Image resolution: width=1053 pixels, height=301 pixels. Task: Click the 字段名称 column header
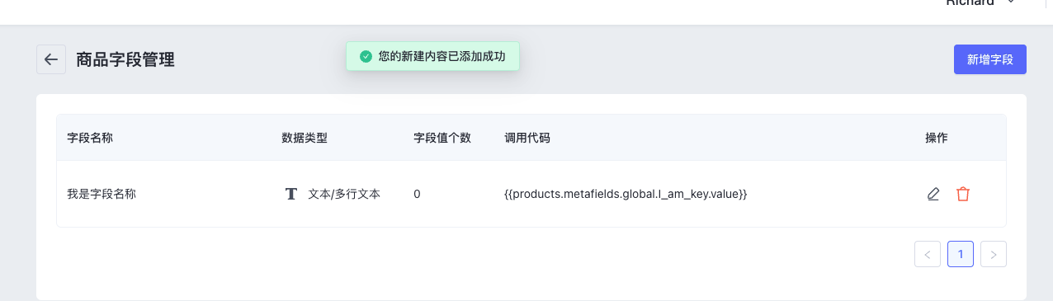pyautogui.click(x=90, y=138)
